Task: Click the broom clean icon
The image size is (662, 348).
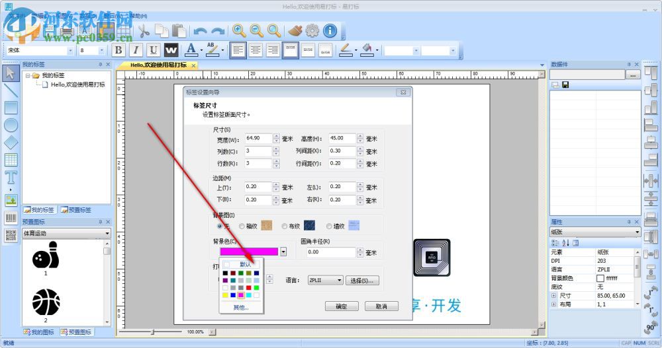Action: click(295, 31)
